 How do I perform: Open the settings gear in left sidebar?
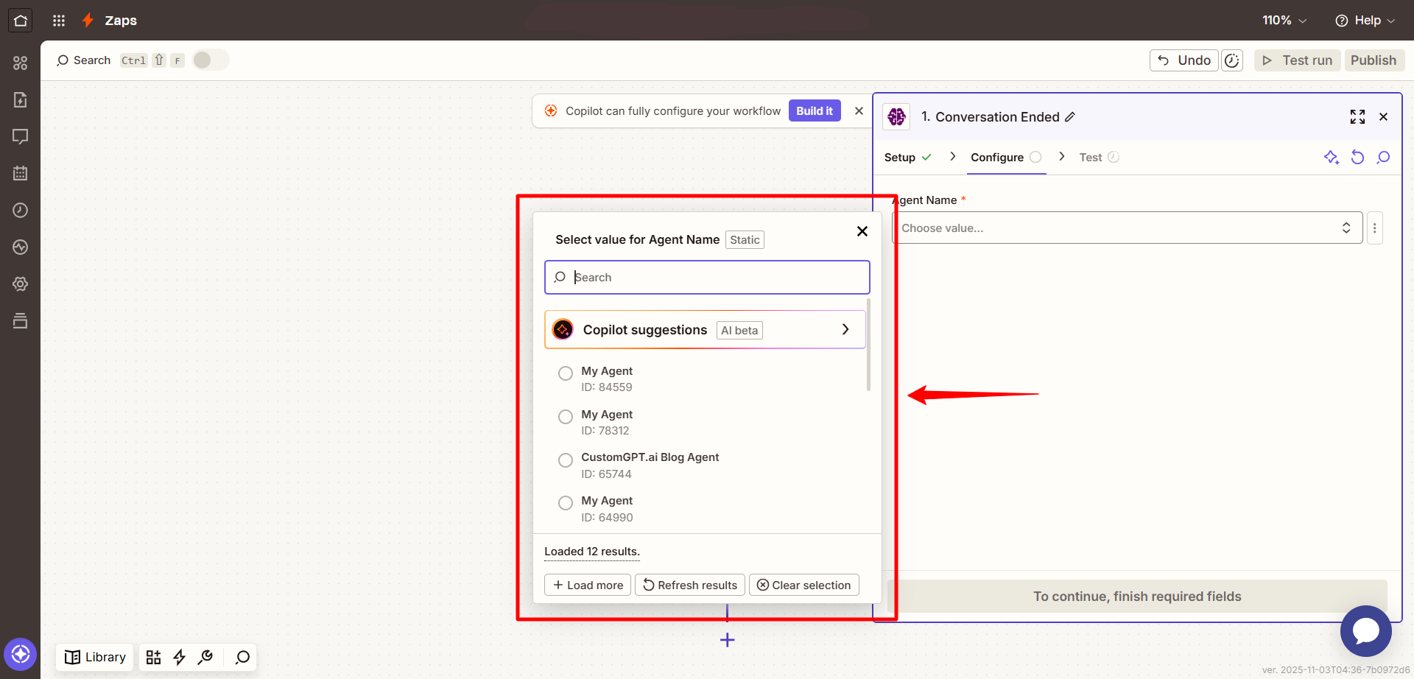[x=21, y=284]
